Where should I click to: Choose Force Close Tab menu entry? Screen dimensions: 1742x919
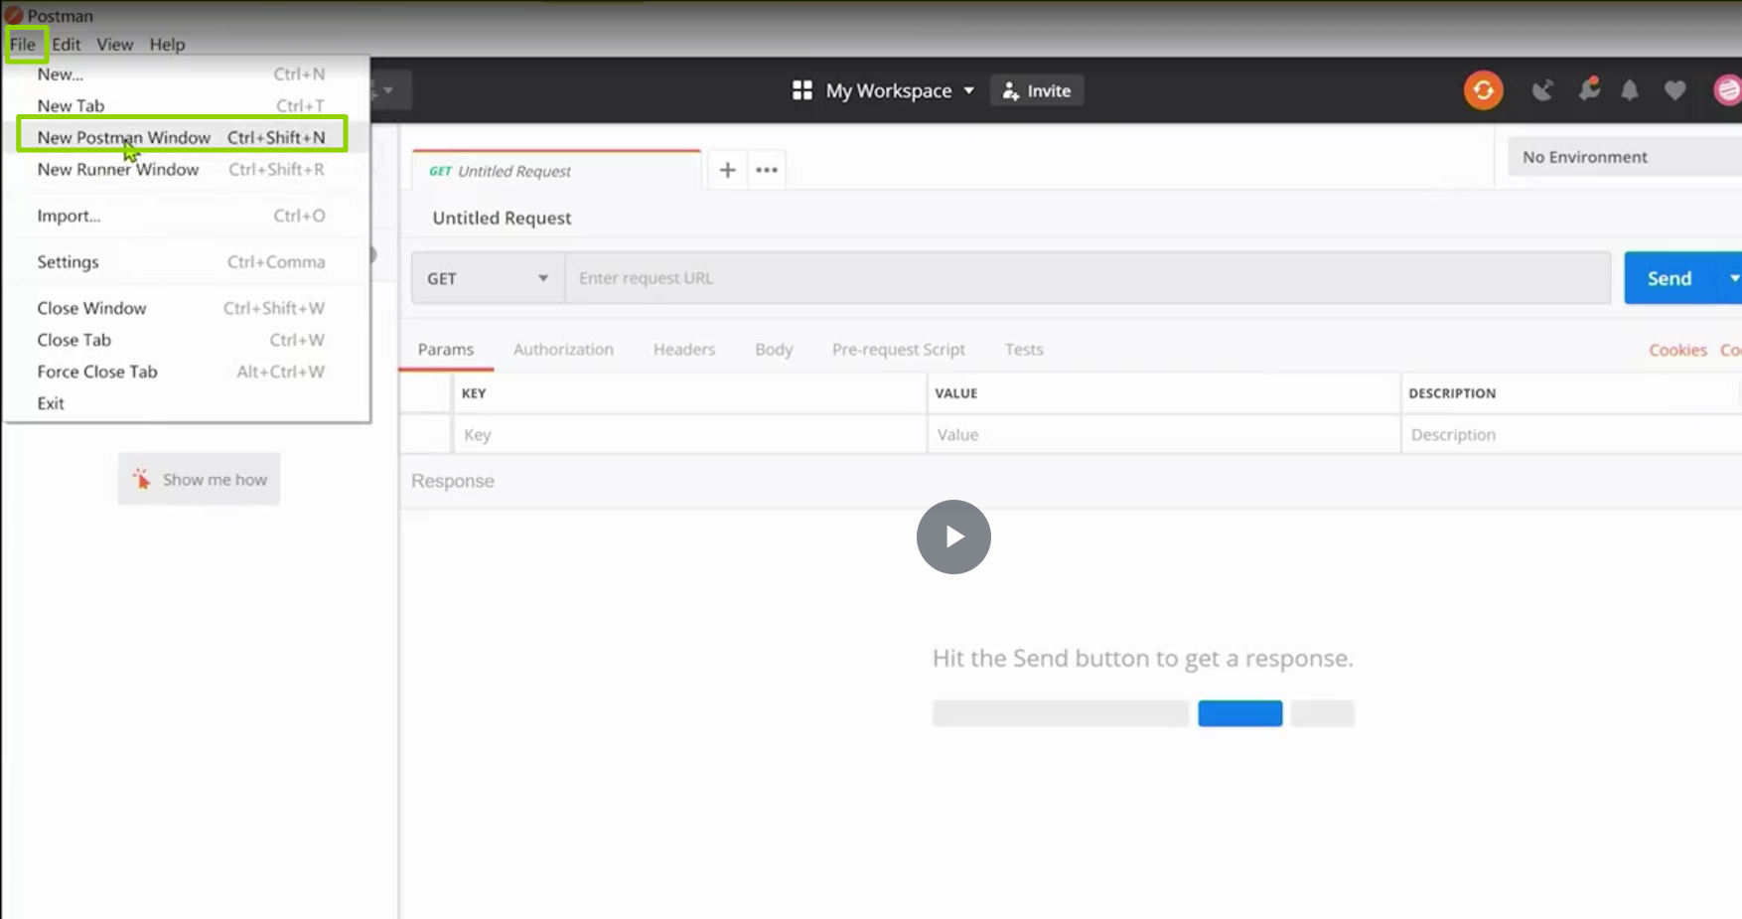coord(187,373)
